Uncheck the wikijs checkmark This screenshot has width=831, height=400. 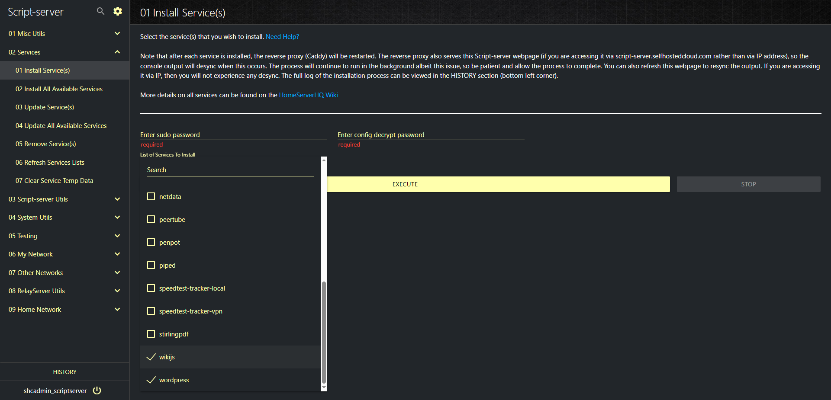[x=151, y=357]
